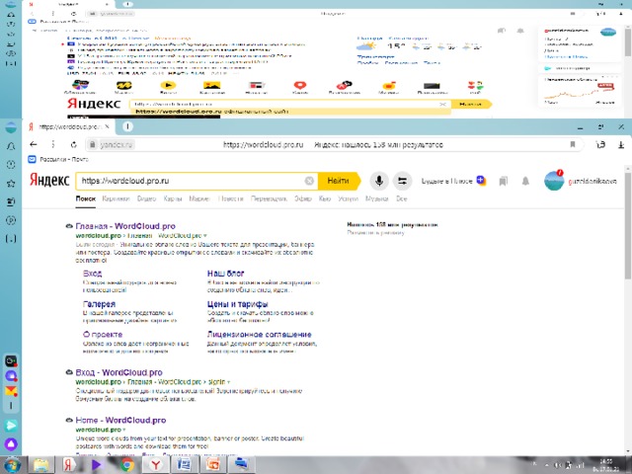
Task: Open Google Chrome from taskbar
Action: pos(127,465)
